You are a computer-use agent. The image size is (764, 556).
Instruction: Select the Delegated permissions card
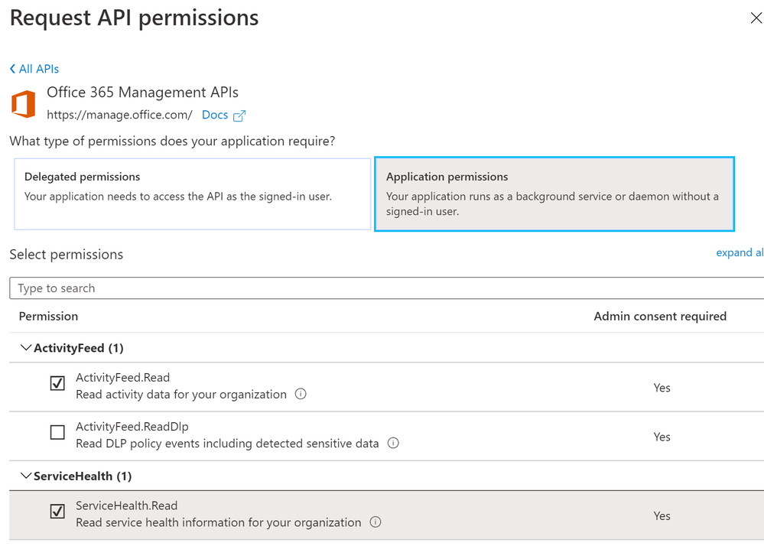click(x=193, y=194)
